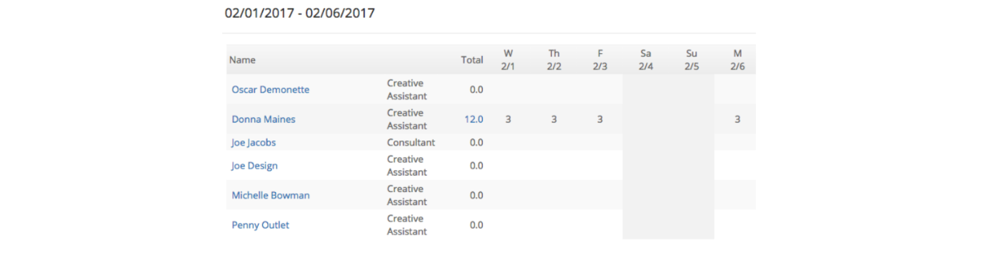Open Oscar Demonette's profile link
This screenshot has height=258, width=981.
[x=270, y=90]
